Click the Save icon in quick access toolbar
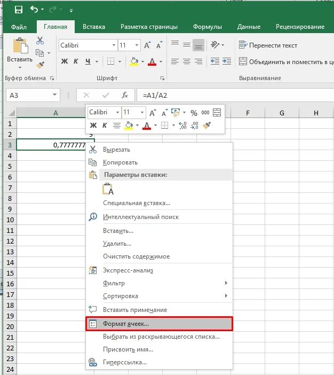Screen dimensions: 334x375 tap(18, 10)
